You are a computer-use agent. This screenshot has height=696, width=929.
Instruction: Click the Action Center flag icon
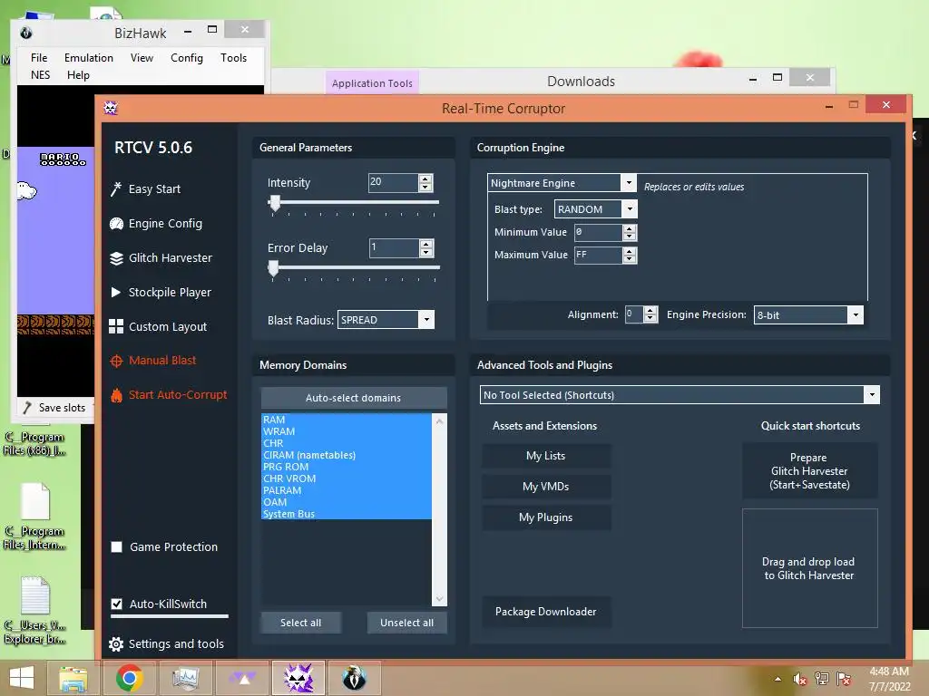click(844, 679)
